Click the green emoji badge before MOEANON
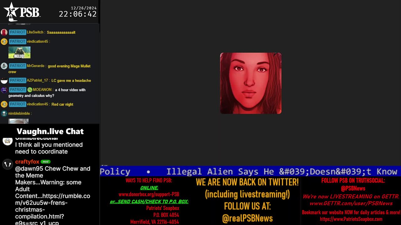Image resolution: width=401 pixels, height=225 pixels. point(29,90)
